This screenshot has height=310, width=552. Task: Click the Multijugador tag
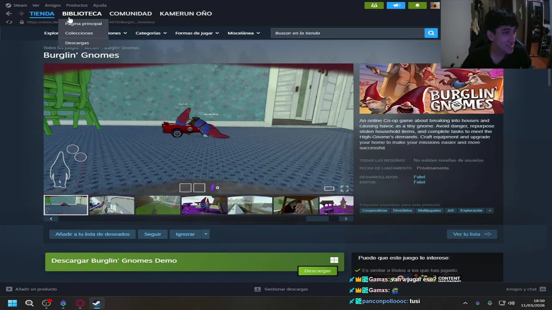pos(430,211)
